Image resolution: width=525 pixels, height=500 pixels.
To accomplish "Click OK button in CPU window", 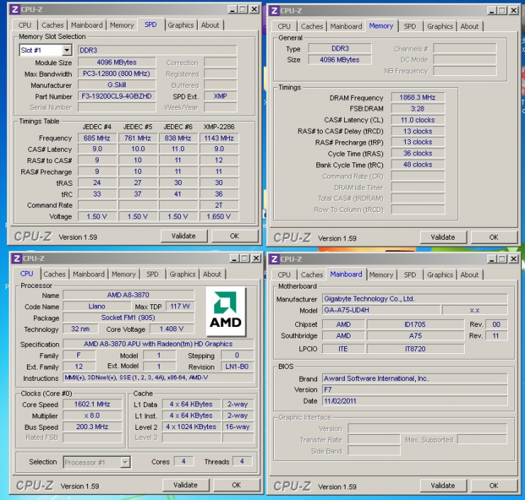I will 236,485.
